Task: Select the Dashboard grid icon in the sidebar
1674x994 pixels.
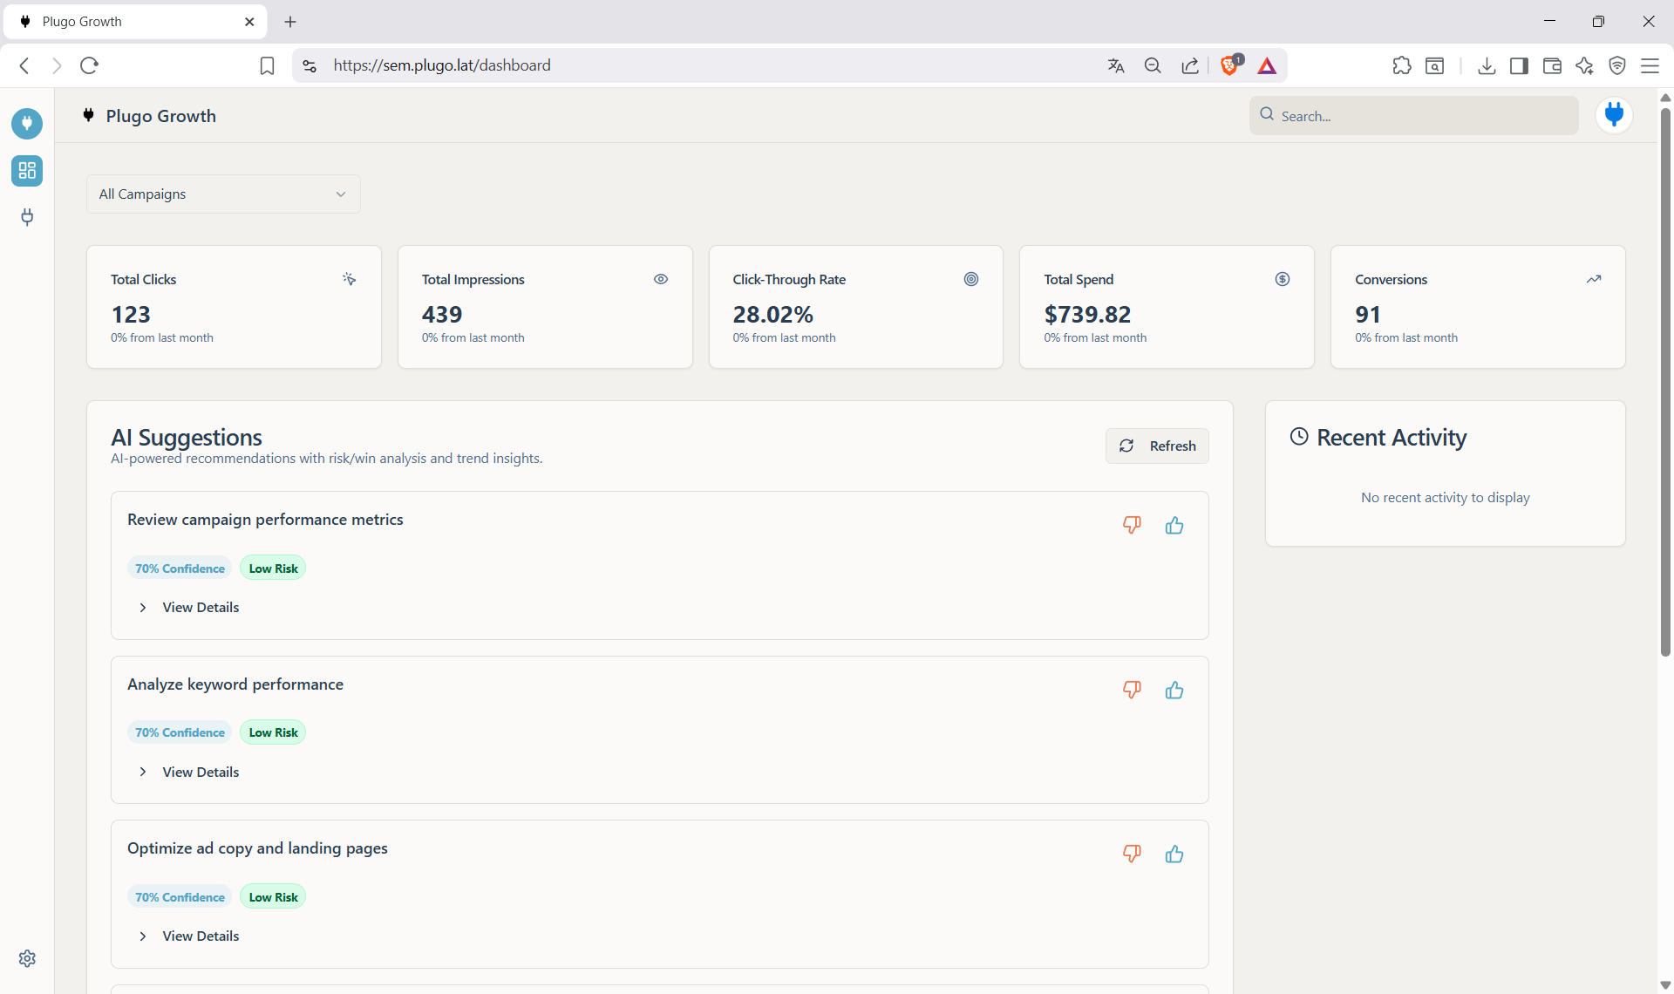Action: click(x=26, y=171)
